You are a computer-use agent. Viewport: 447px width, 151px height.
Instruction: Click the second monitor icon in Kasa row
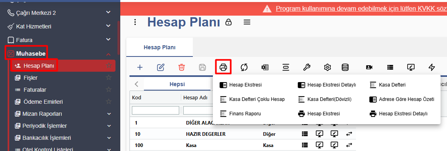(x=334, y=145)
